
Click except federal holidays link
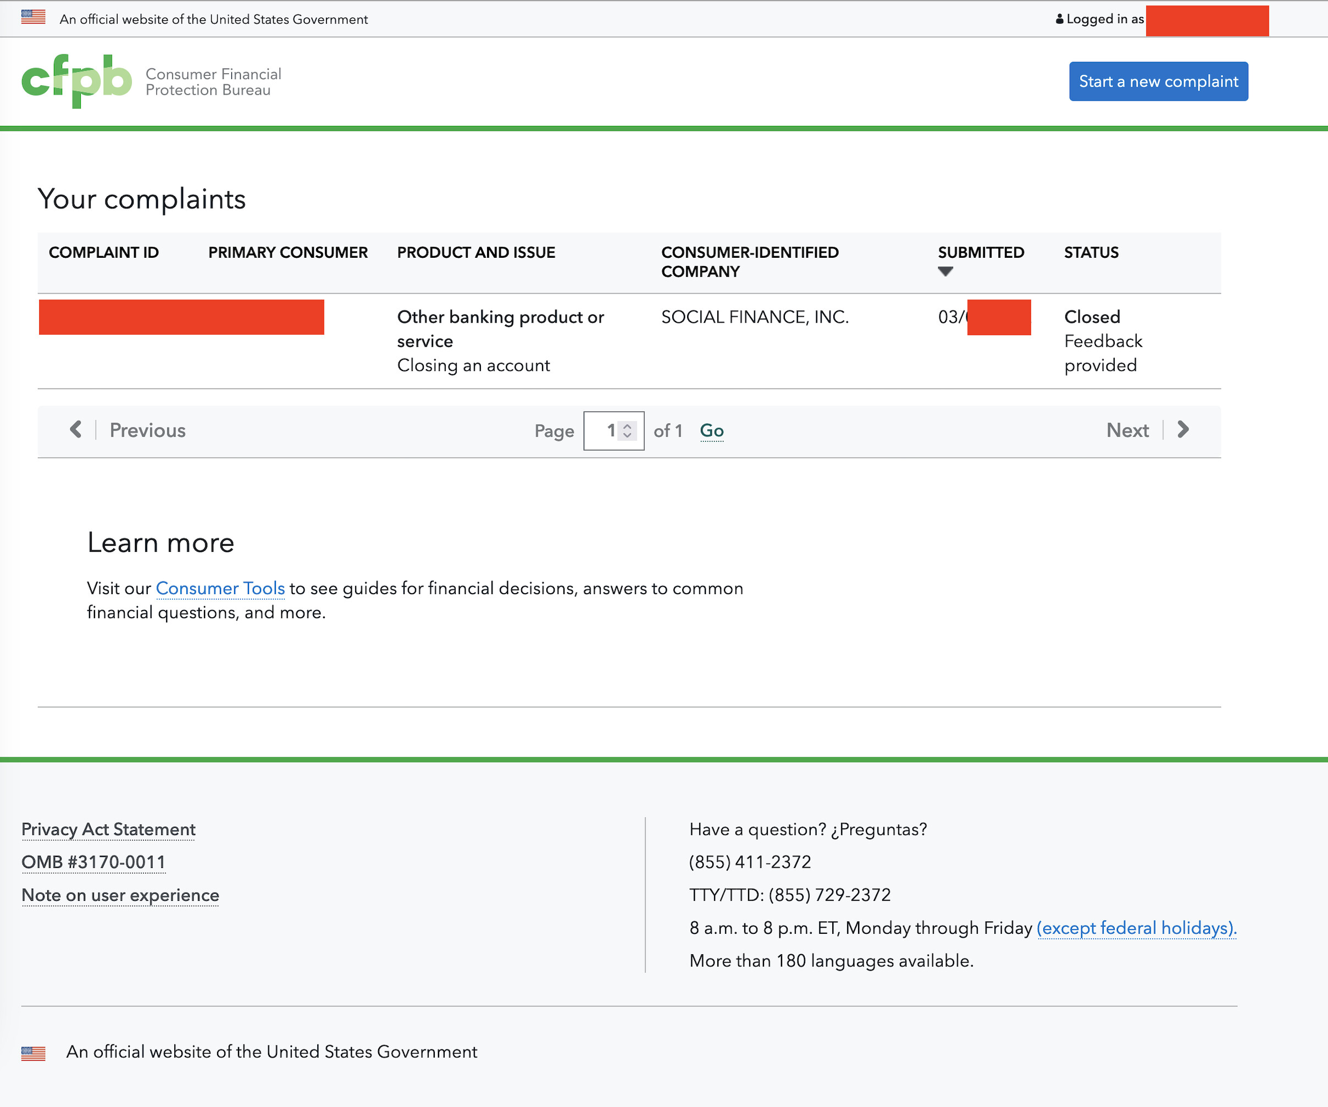click(x=1136, y=928)
